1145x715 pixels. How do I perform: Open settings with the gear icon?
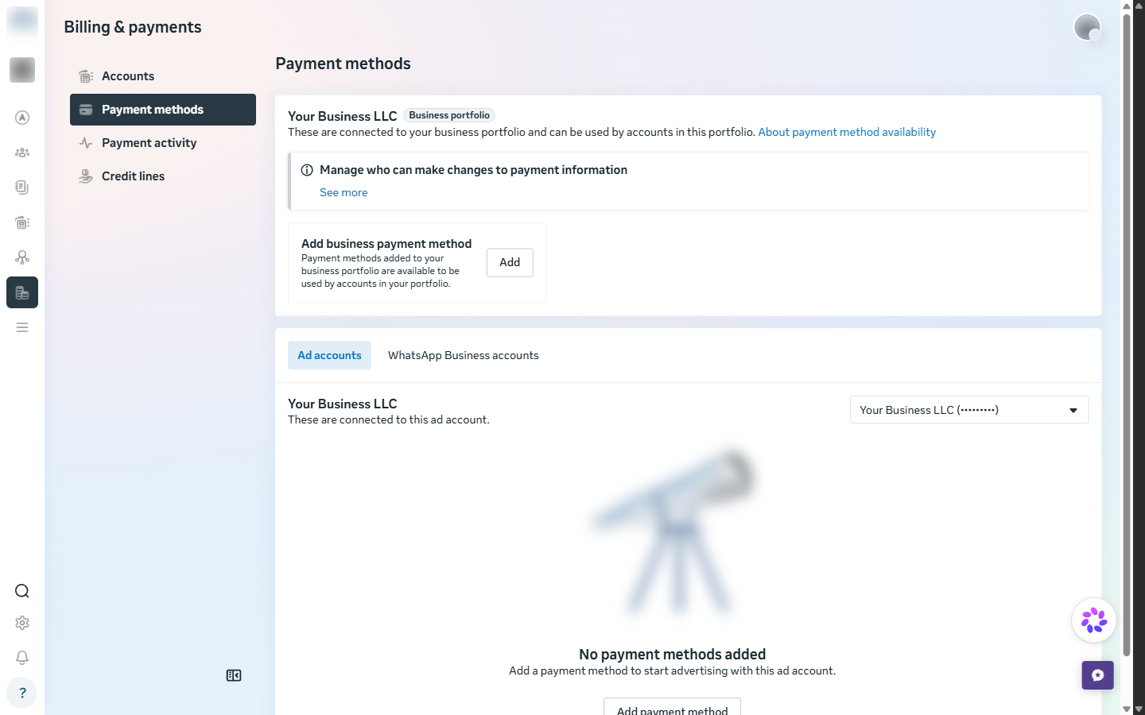[x=22, y=623]
